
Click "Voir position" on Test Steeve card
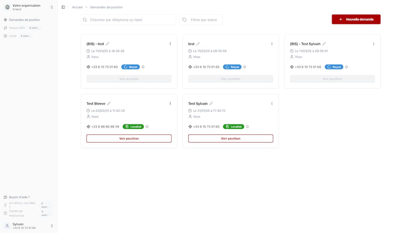129,139
